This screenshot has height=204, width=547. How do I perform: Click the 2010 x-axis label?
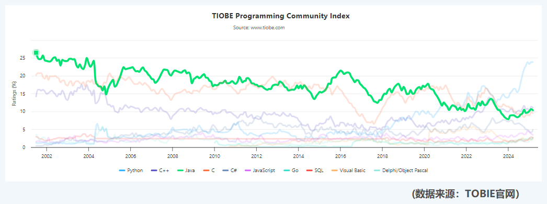(214, 156)
